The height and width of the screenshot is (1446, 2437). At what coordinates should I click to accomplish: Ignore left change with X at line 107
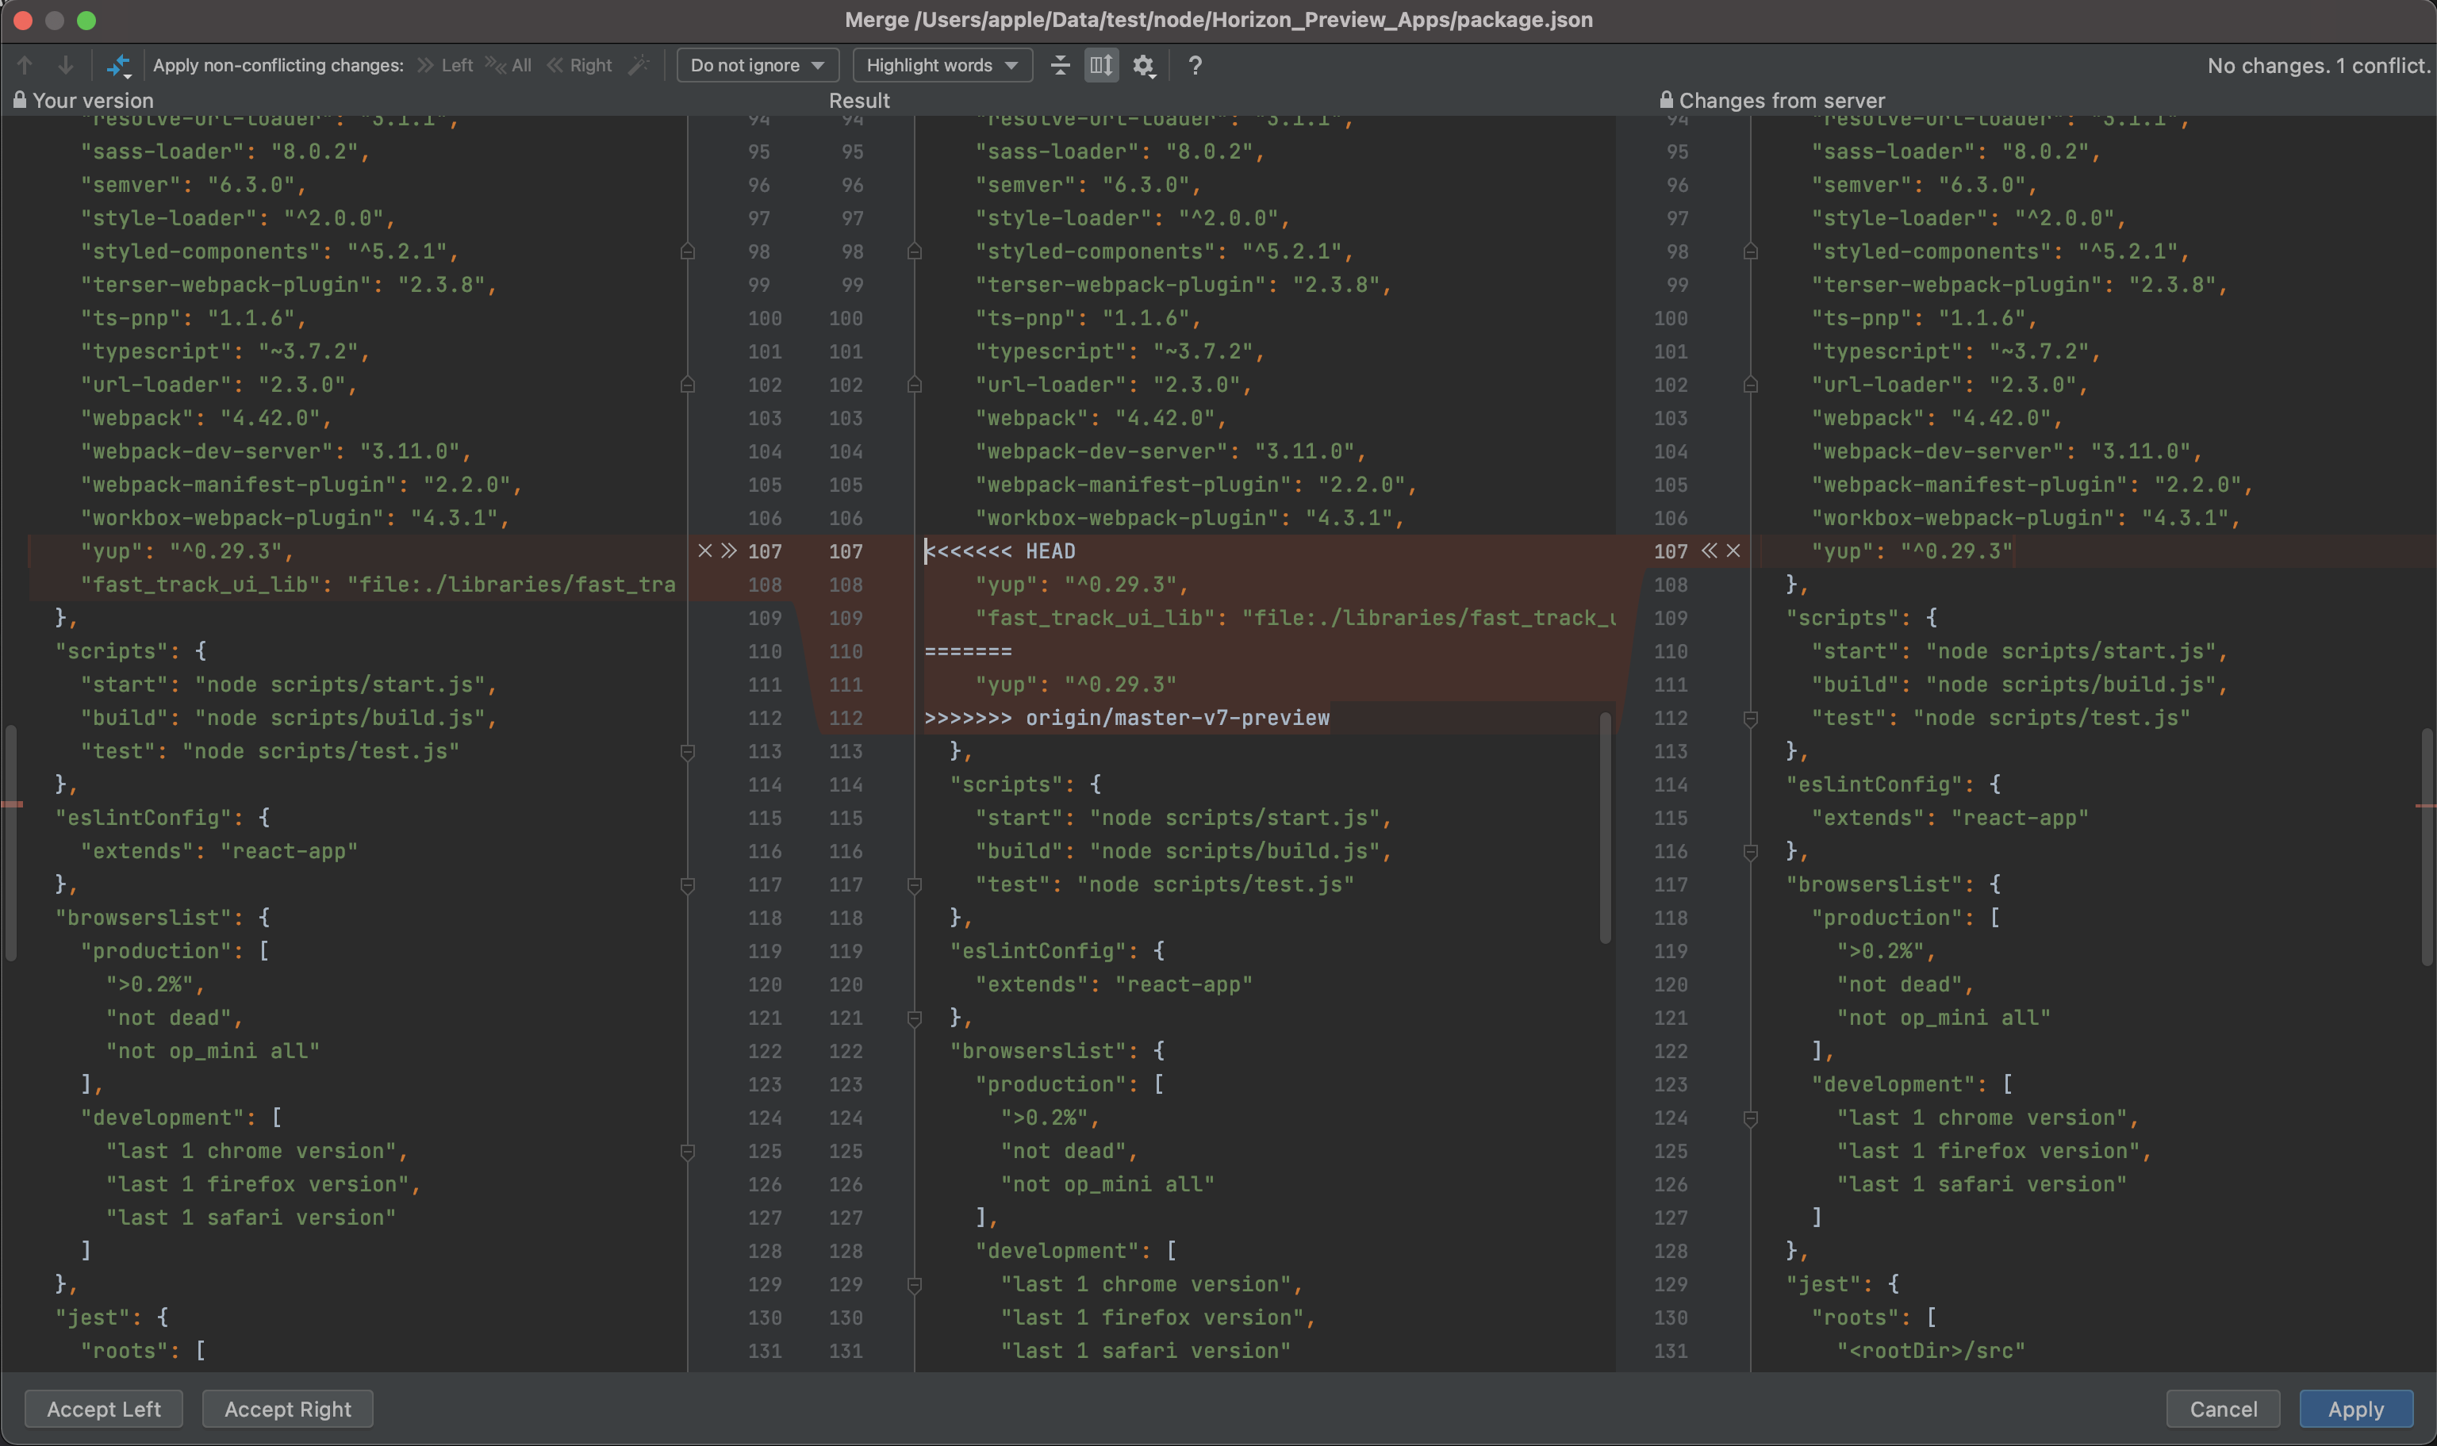(x=704, y=550)
